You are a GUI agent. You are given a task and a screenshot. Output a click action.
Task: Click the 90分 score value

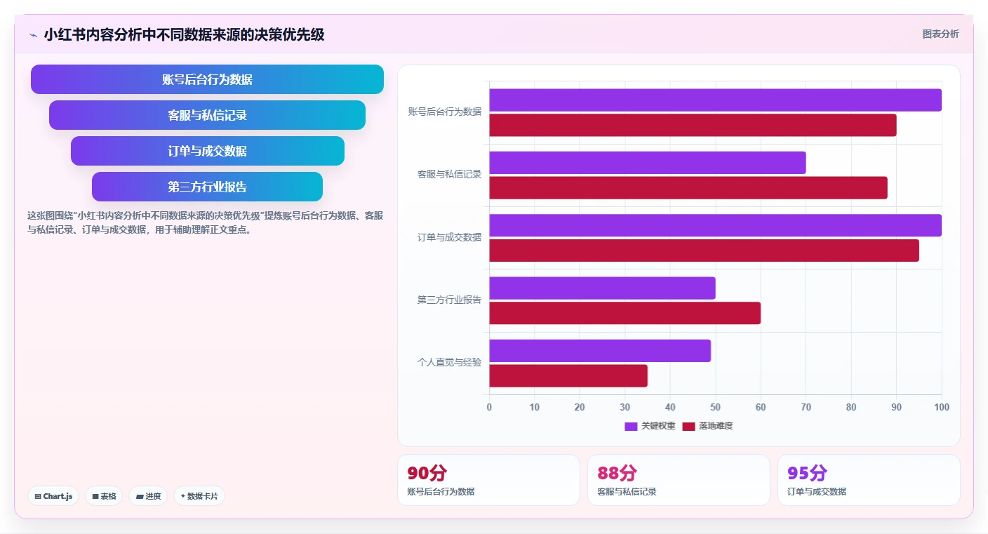tap(427, 473)
